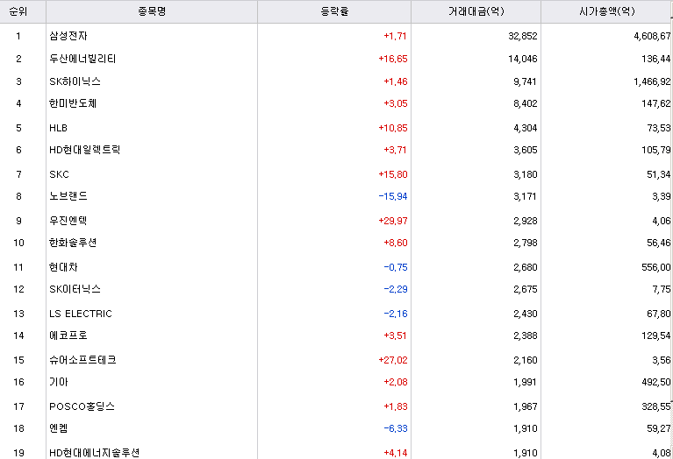Click trading value 32,852

(522, 36)
